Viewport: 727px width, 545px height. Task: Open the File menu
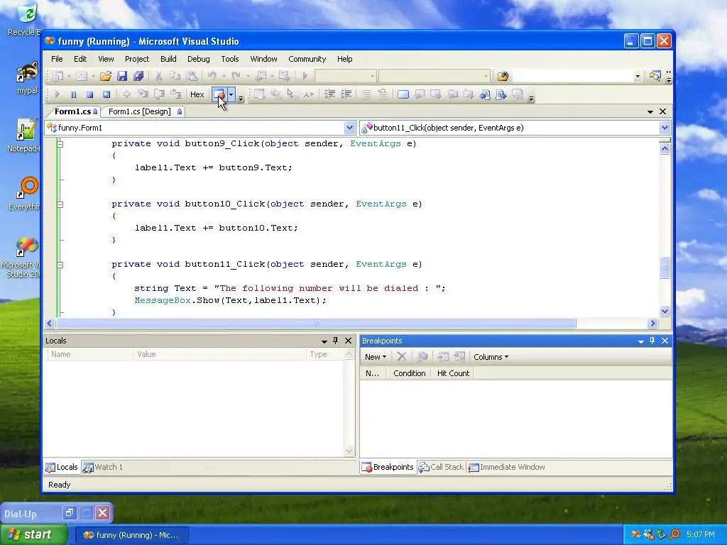[57, 59]
